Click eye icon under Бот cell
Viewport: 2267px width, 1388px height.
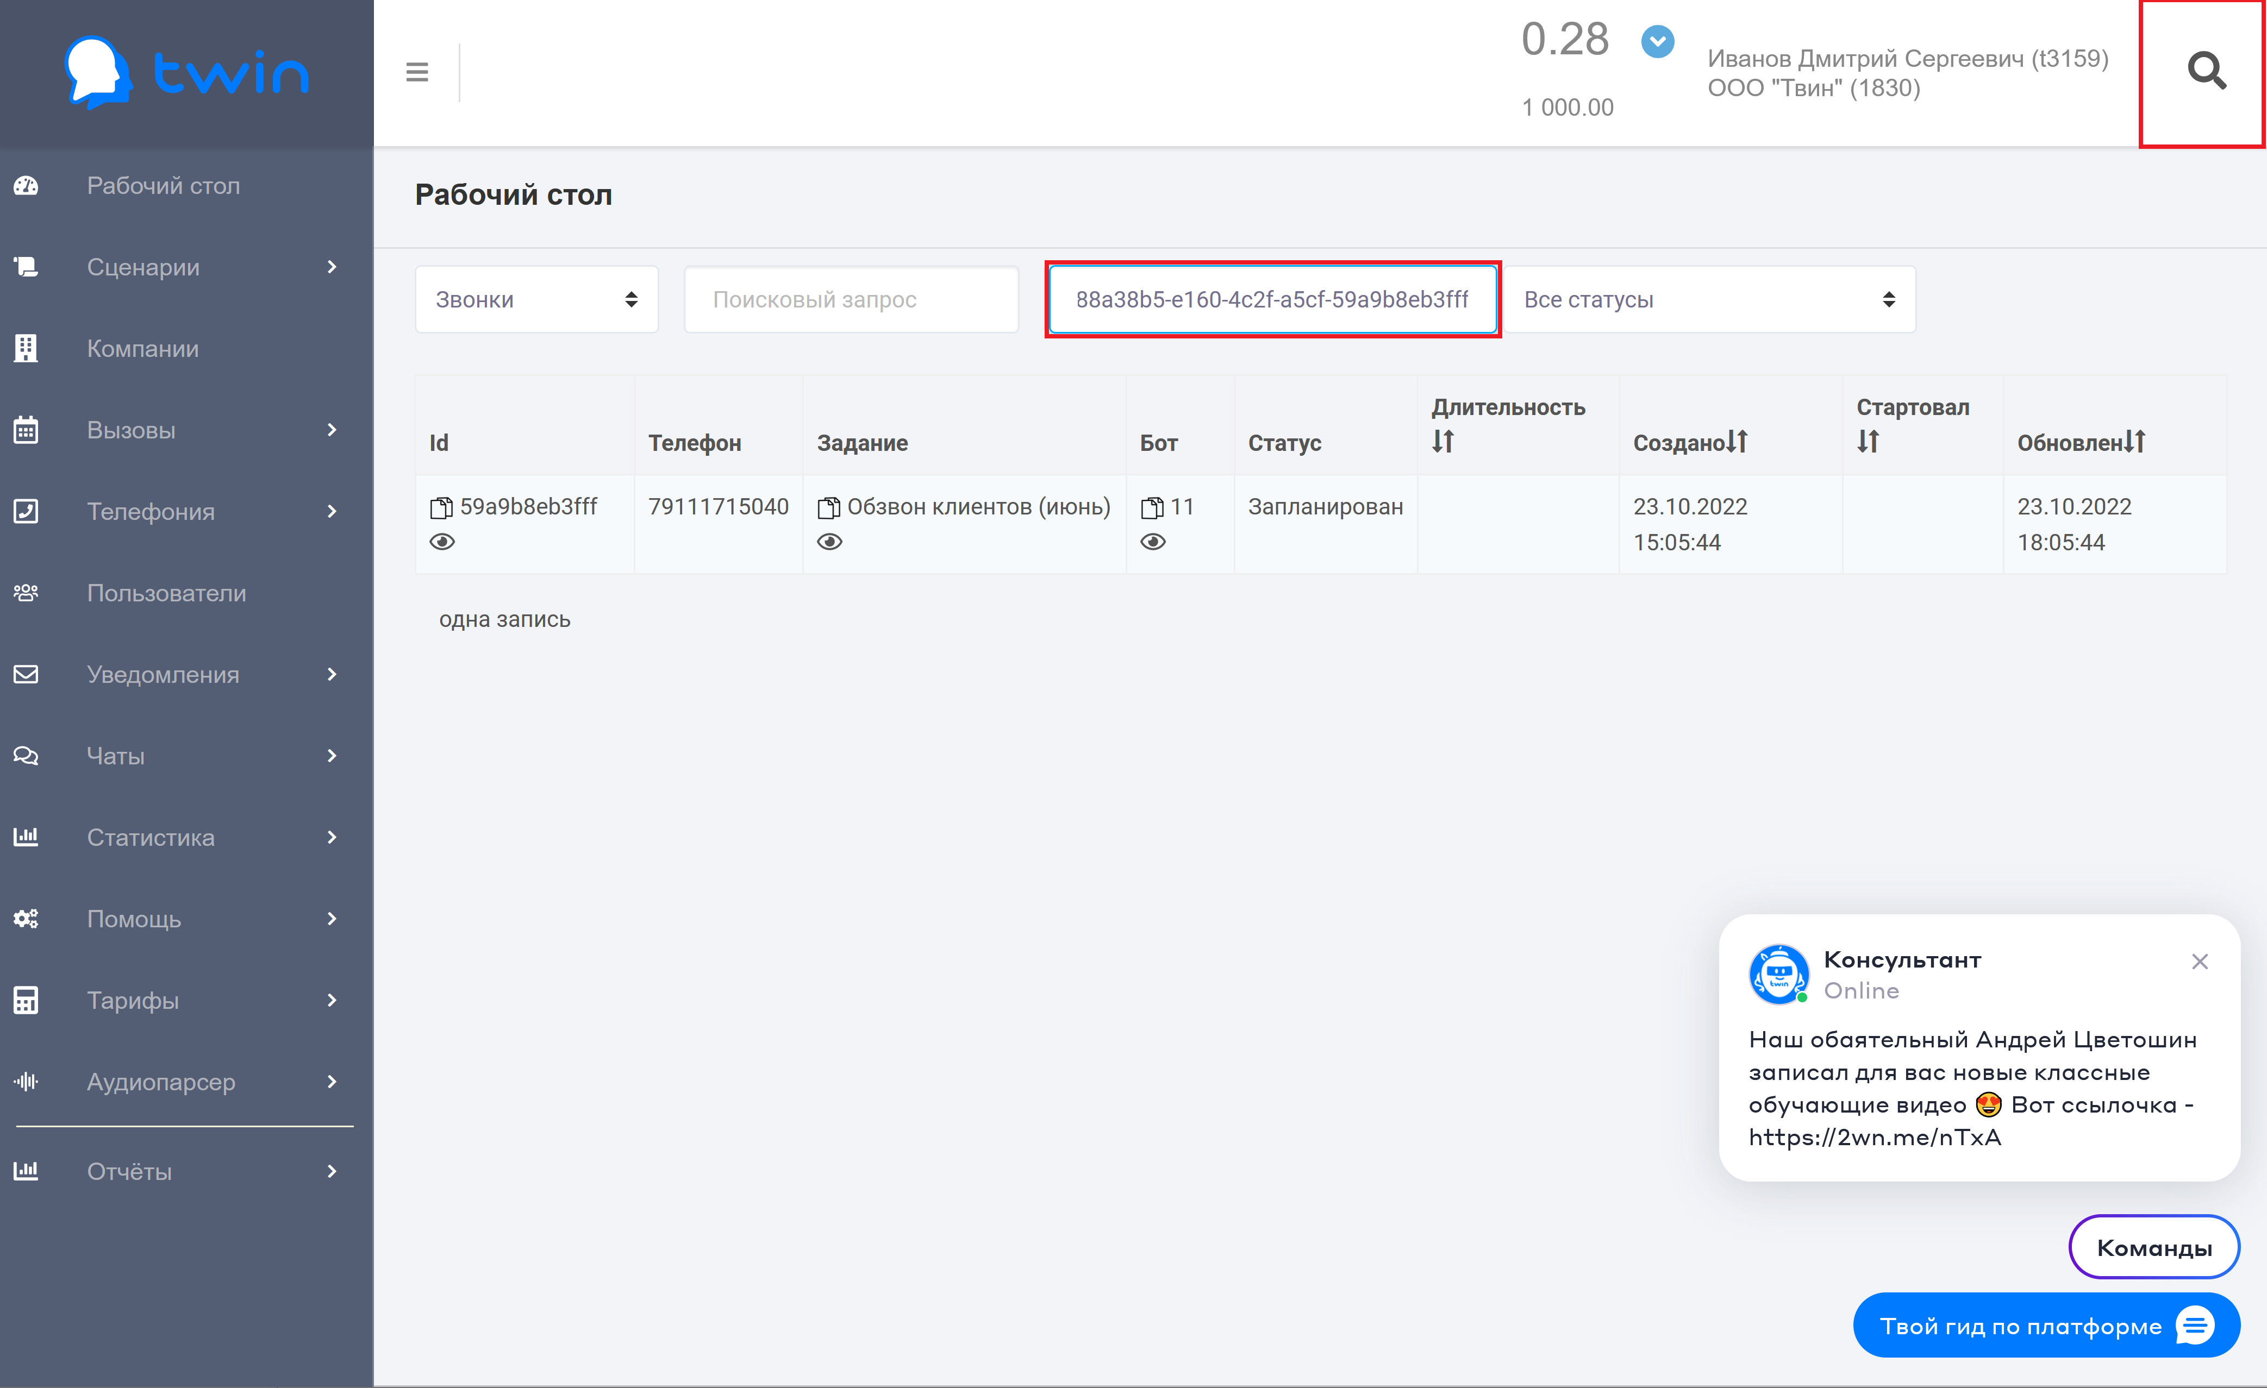[x=1153, y=542]
